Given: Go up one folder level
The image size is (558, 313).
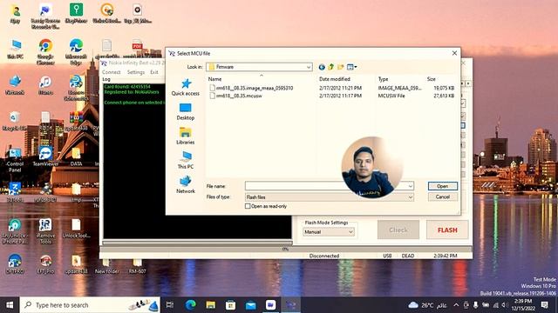Looking at the screenshot, I should [x=331, y=67].
